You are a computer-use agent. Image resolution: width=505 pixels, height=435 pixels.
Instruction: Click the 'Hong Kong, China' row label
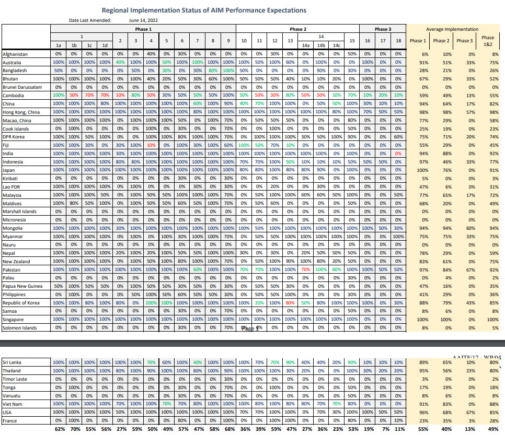click(x=21, y=112)
